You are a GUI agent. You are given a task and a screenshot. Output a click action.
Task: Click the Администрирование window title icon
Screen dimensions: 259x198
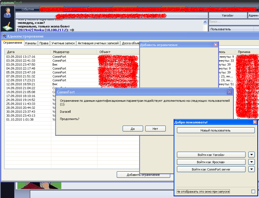tap(4, 36)
